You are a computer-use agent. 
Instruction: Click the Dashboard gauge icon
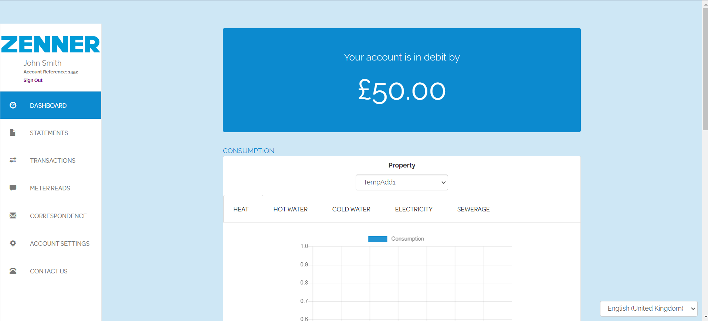coord(13,105)
